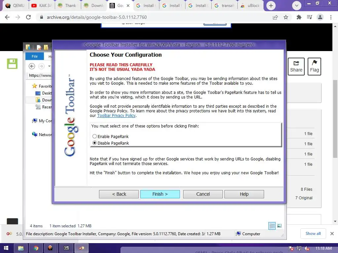Click the share page icon in address bar
Screen dimensions: 338x253
(275, 17)
